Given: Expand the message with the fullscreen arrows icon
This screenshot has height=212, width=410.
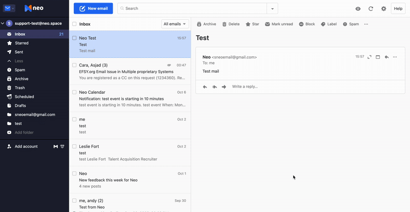Looking at the screenshot, I should click(x=370, y=57).
